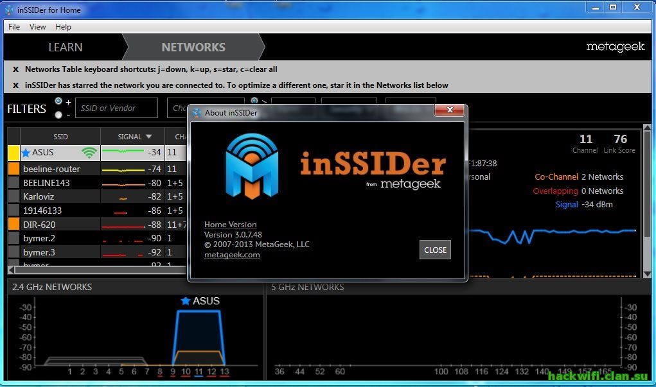Screen dimensions: 656x387
Task: Click the blue star on ASUS graph label
Action: (x=185, y=301)
